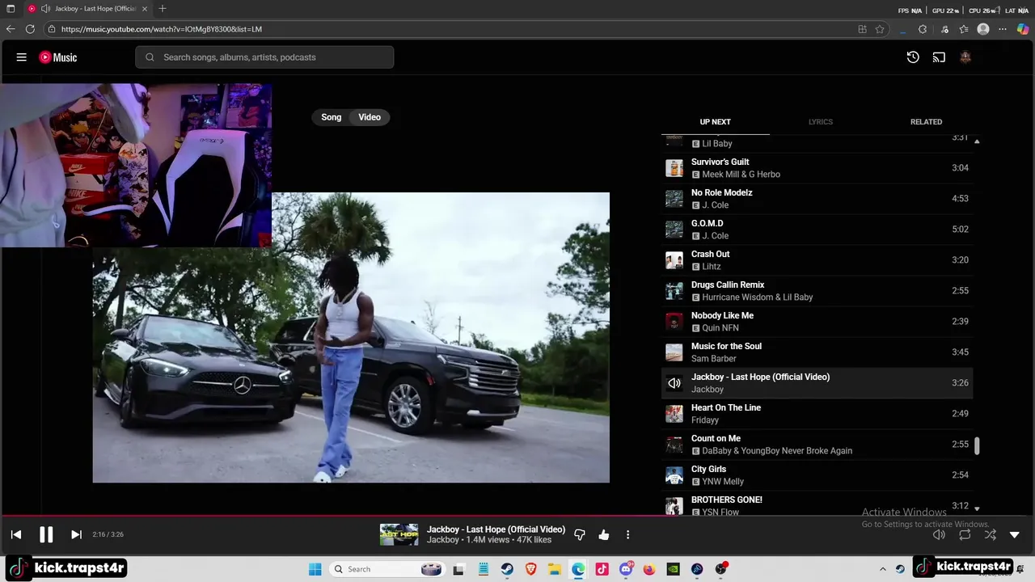The image size is (1035, 582).
Task: Play Crash Out by Lihtz
Action: [x=817, y=260]
